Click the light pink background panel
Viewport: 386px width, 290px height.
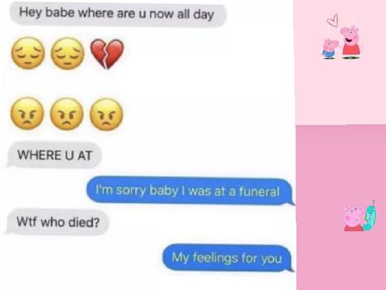click(x=341, y=62)
